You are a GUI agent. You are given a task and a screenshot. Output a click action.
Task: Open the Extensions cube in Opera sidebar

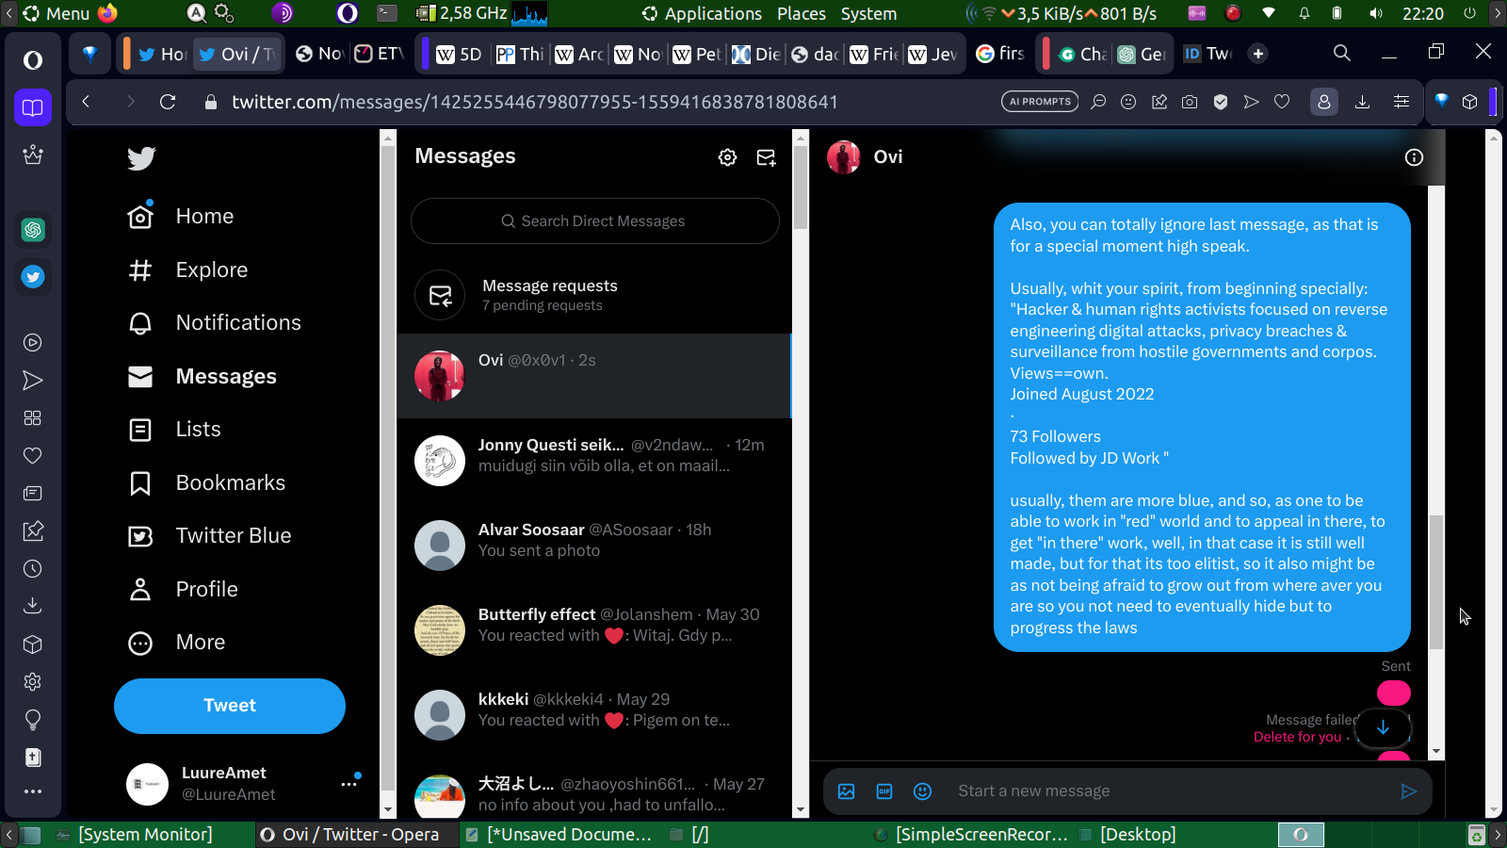click(x=33, y=644)
